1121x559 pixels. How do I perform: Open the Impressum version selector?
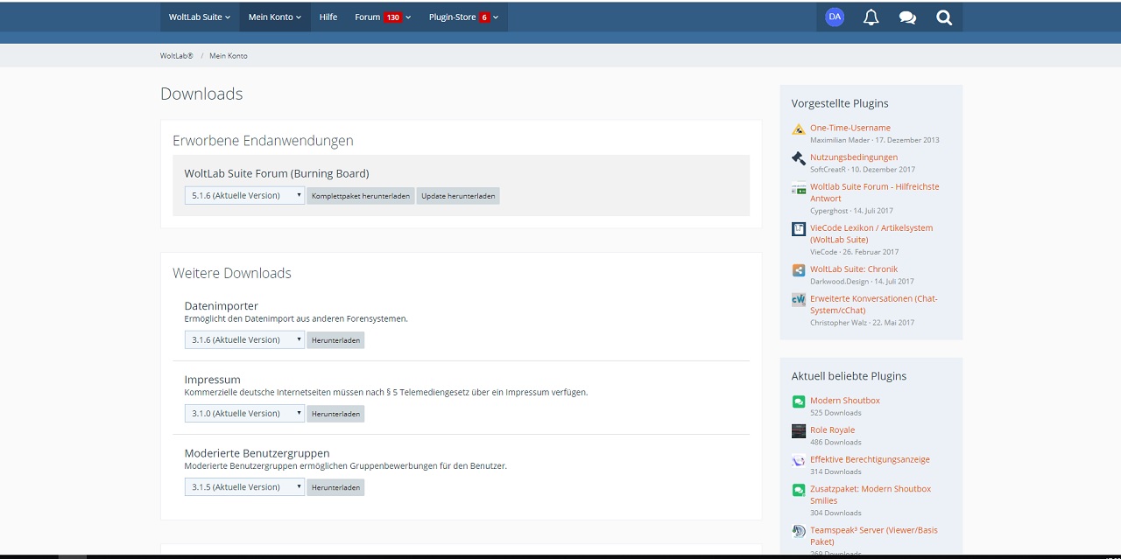[x=244, y=414]
